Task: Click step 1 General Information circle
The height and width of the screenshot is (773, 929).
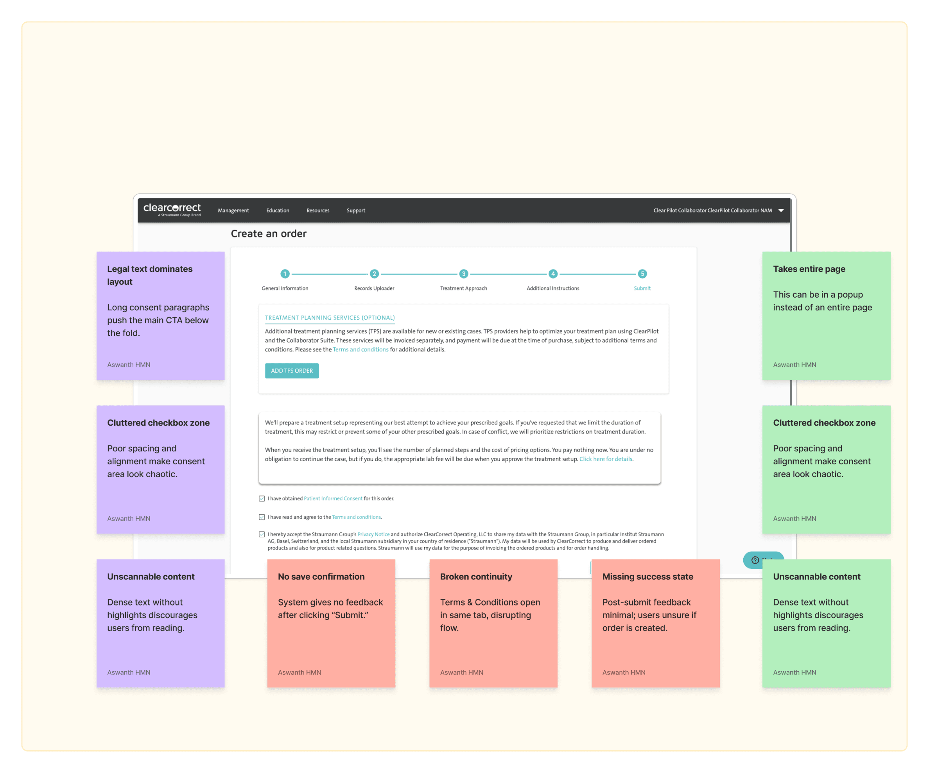Action: coord(285,273)
